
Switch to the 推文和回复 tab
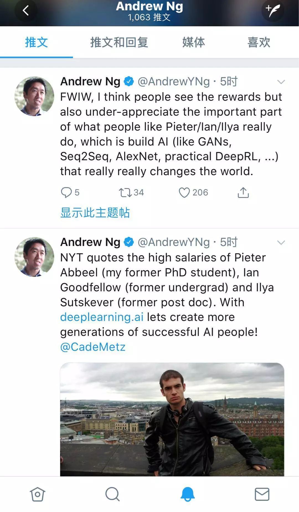(x=119, y=42)
